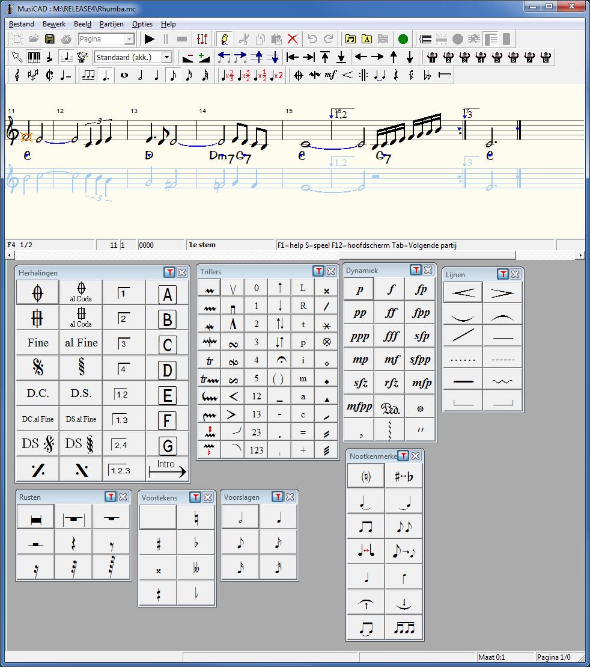The height and width of the screenshot is (667, 590).
Task: Insert the Coda symbol from Herhalingen
Action: tap(37, 293)
